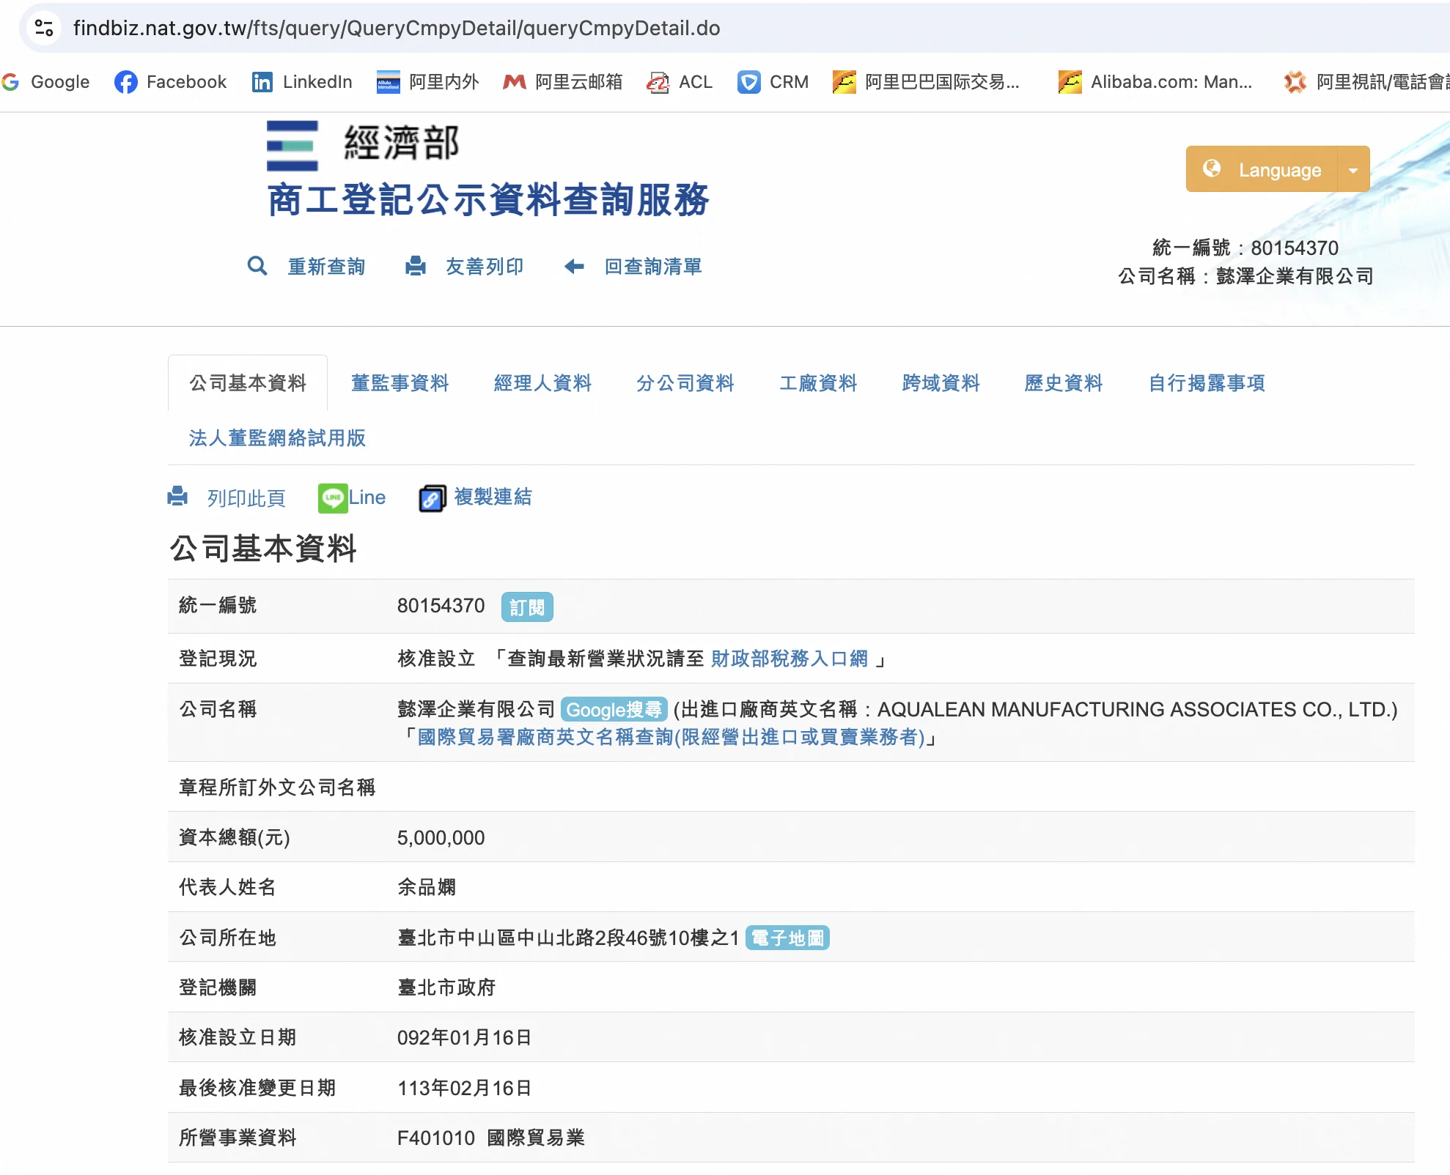The height and width of the screenshot is (1175, 1450).
Task: Click the 訂閱 subscribe button
Action: click(526, 607)
